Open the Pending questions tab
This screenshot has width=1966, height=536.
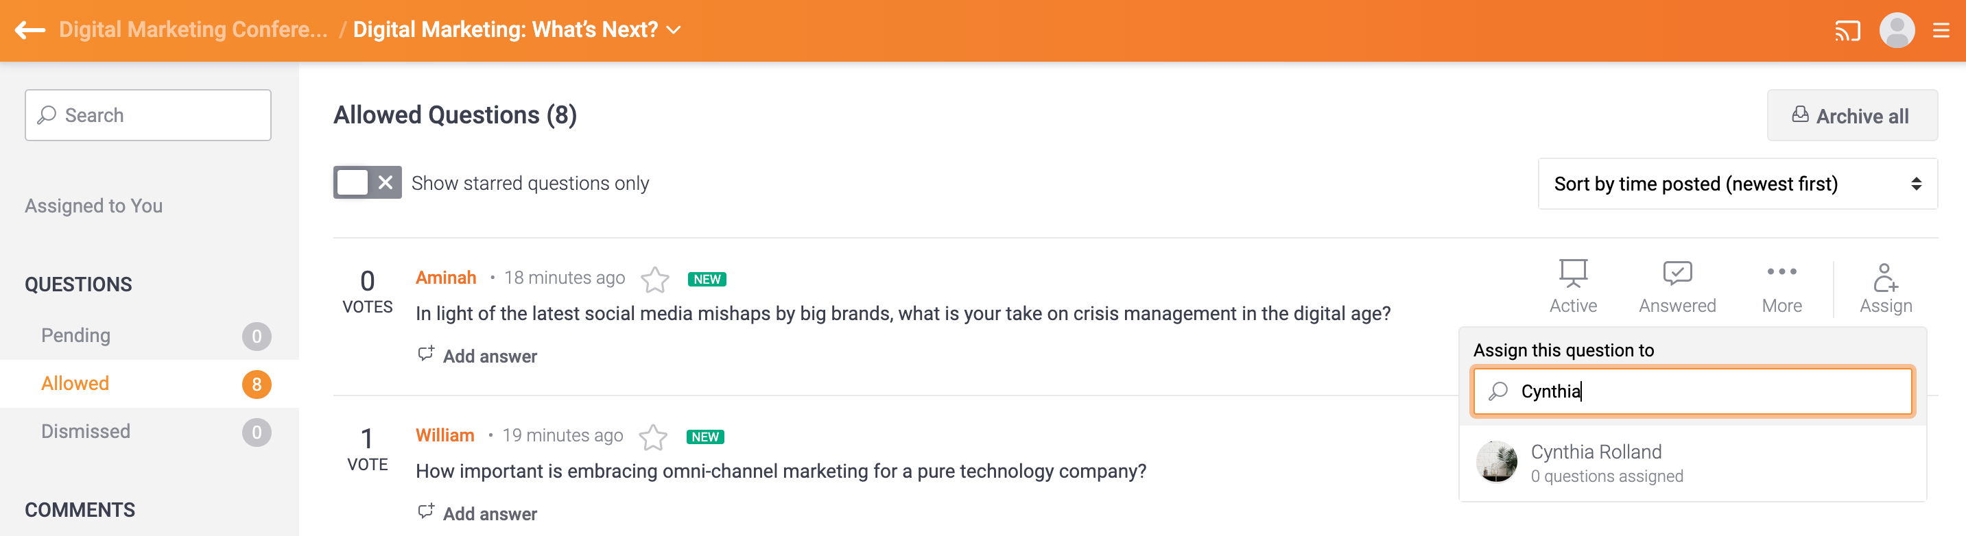76,335
